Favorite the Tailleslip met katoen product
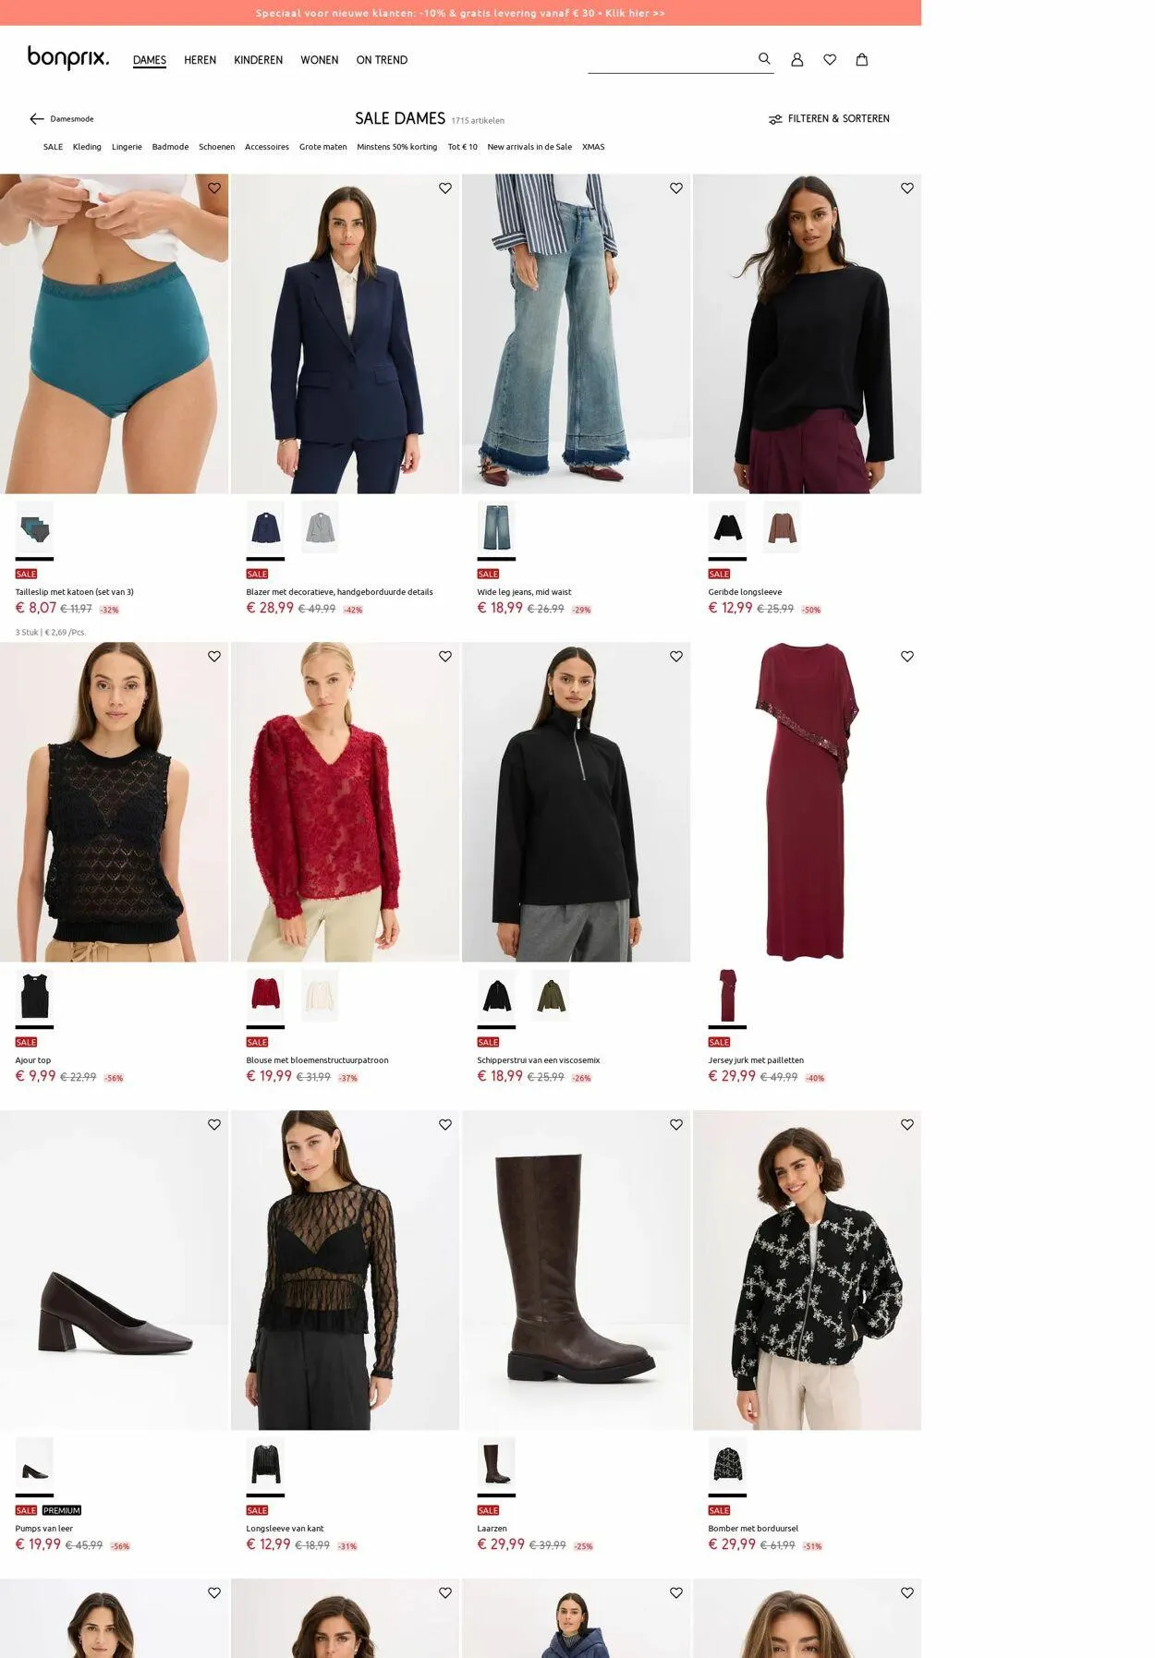 (x=214, y=188)
